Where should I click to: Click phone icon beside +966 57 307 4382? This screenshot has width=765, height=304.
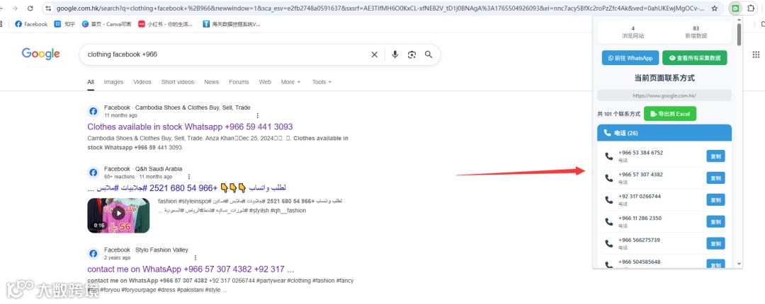tap(608, 178)
